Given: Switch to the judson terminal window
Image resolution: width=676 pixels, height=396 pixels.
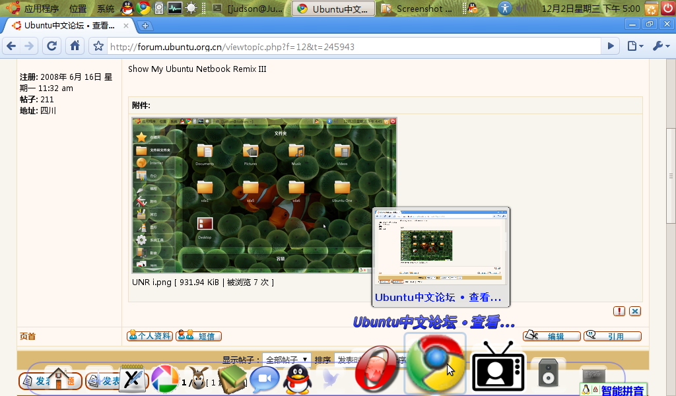Looking at the screenshot, I should point(248,9).
